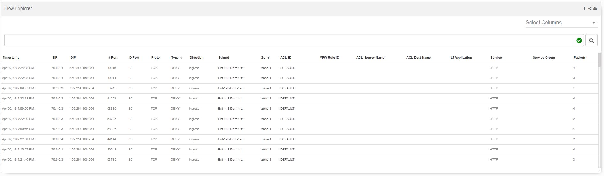The height and width of the screenshot is (176, 604).
Task: Click the flow query search field
Action: pos(294,40)
